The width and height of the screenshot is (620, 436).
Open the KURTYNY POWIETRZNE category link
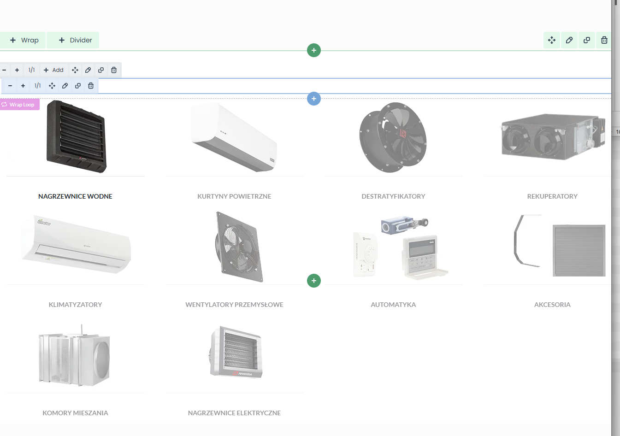point(234,196)
